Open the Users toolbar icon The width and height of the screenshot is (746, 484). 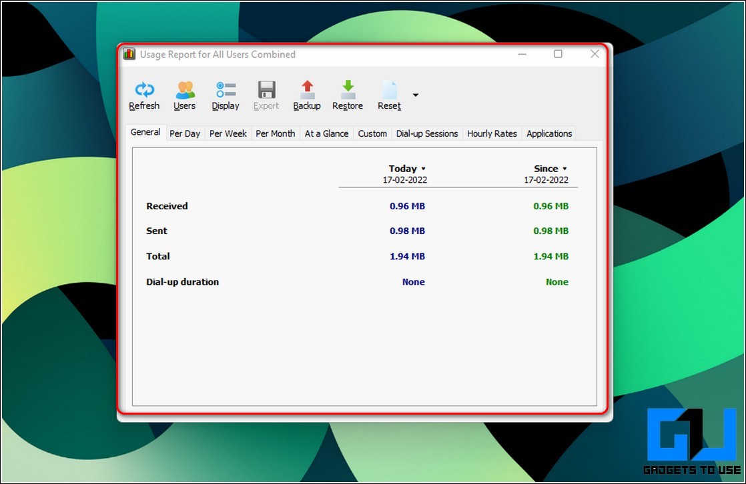(185, 89)
